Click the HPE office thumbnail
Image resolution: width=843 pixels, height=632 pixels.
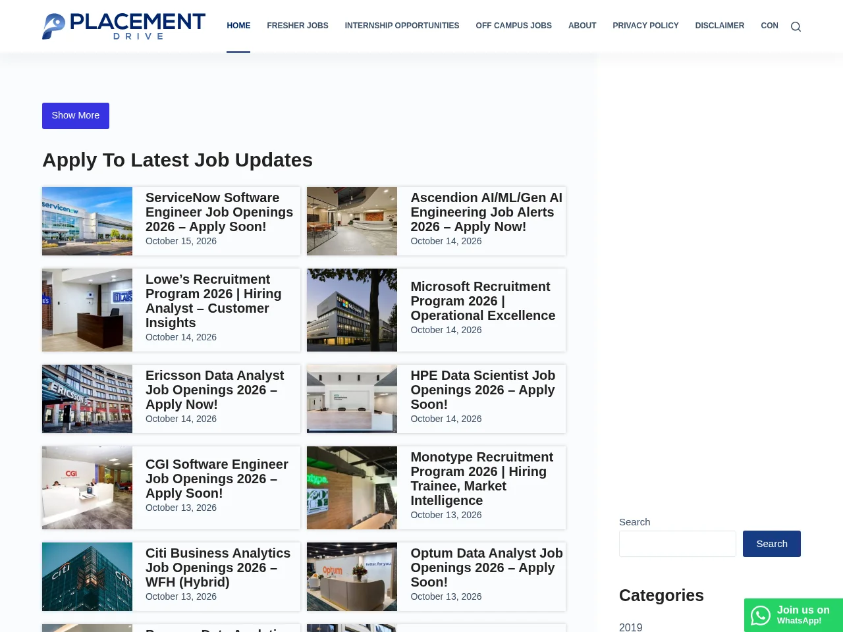(x=352, y=399)
